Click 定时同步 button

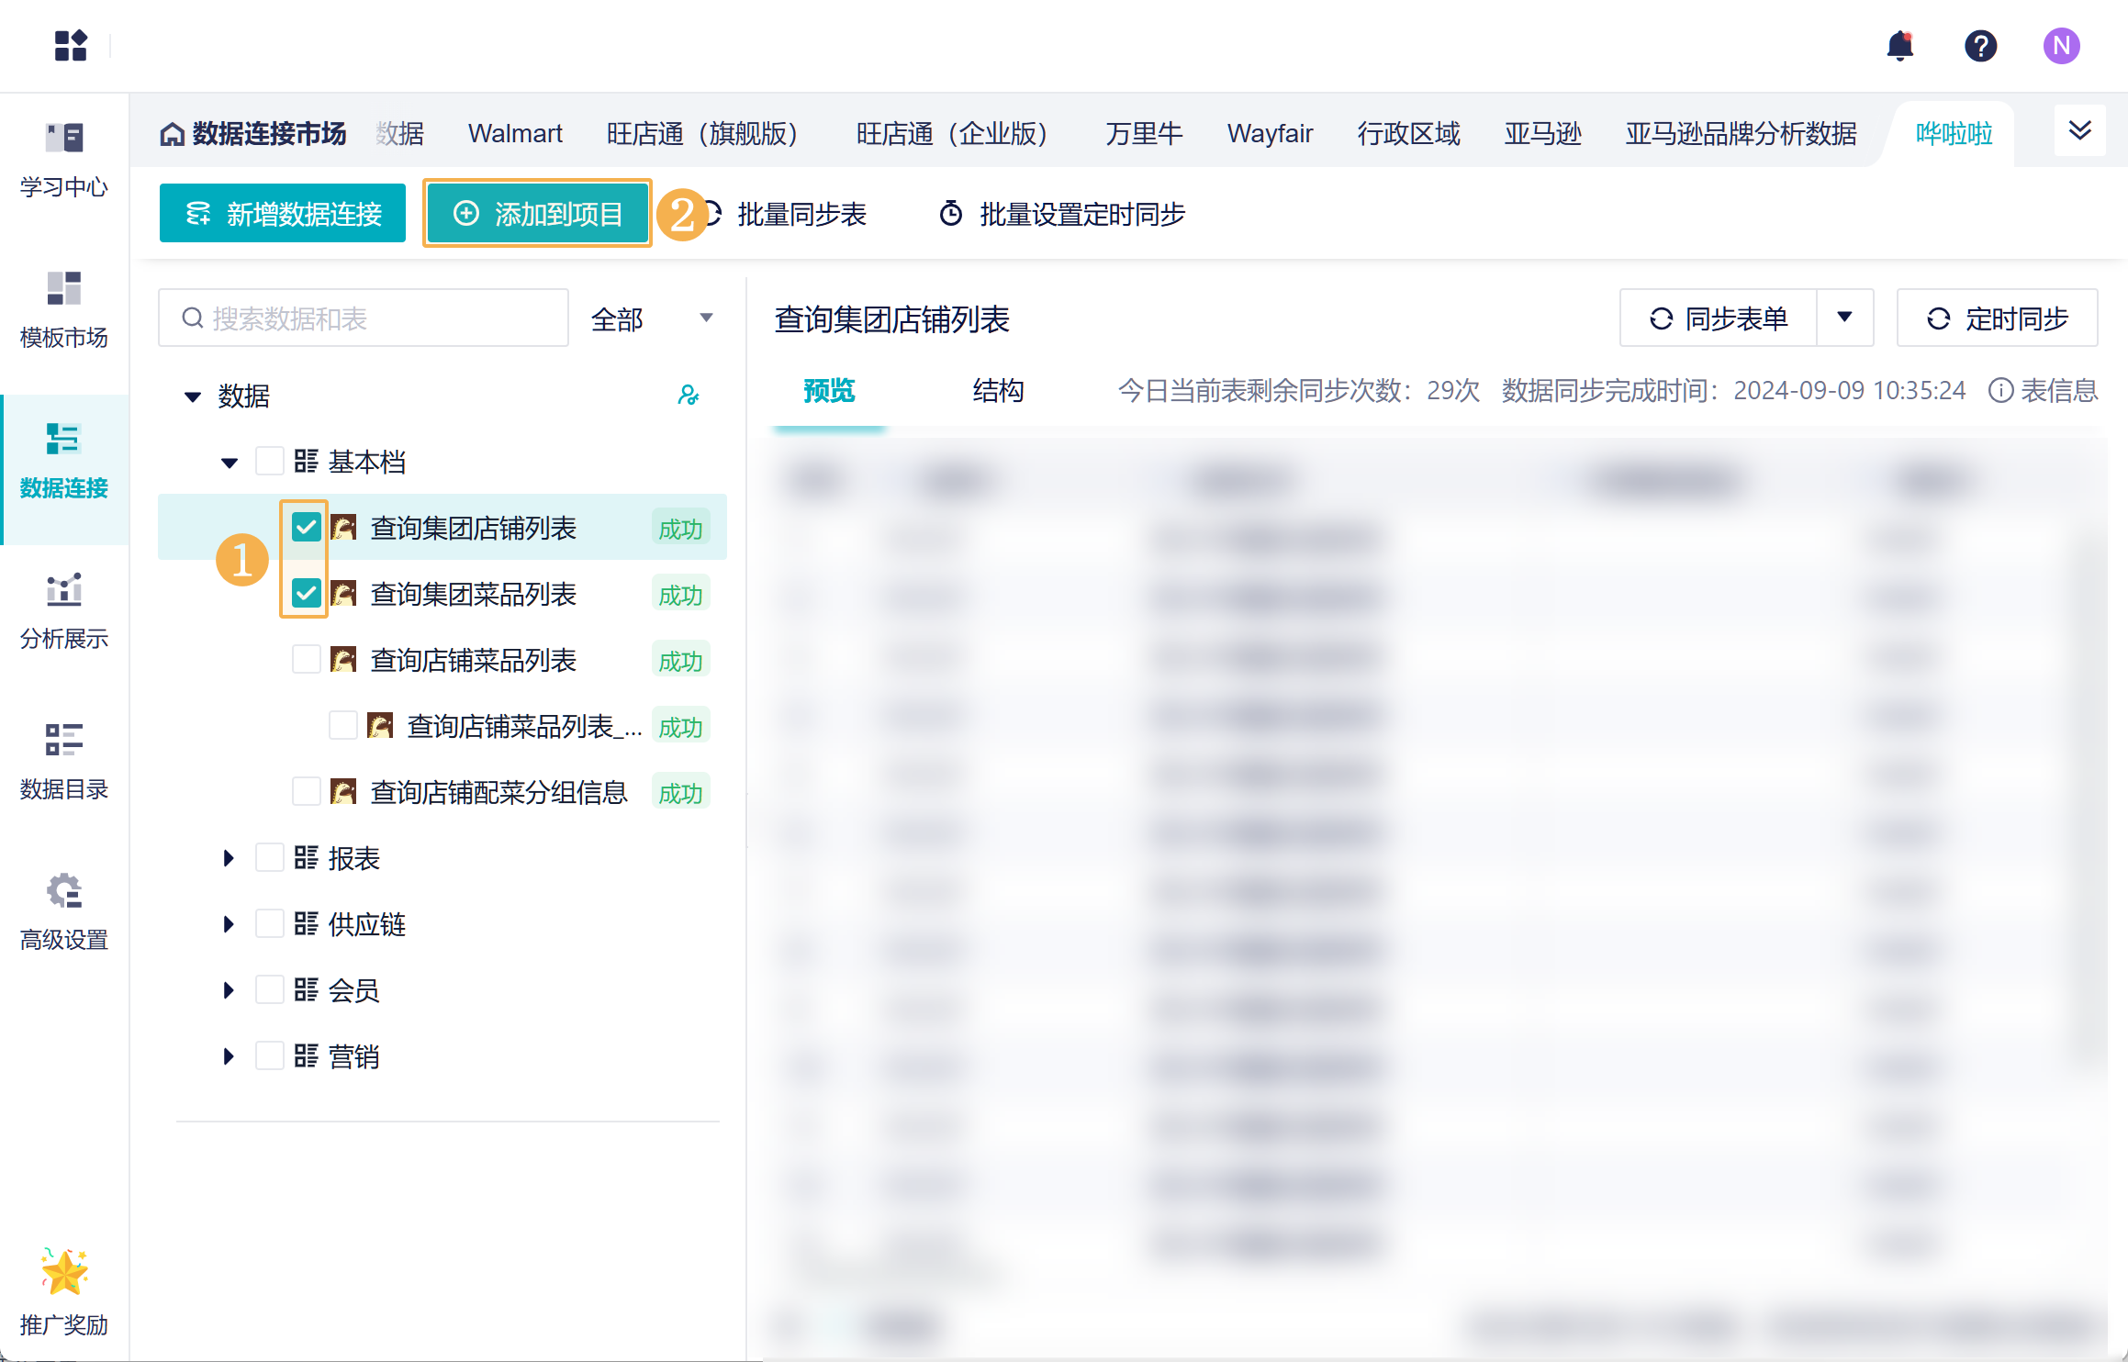pos(1997,318)
